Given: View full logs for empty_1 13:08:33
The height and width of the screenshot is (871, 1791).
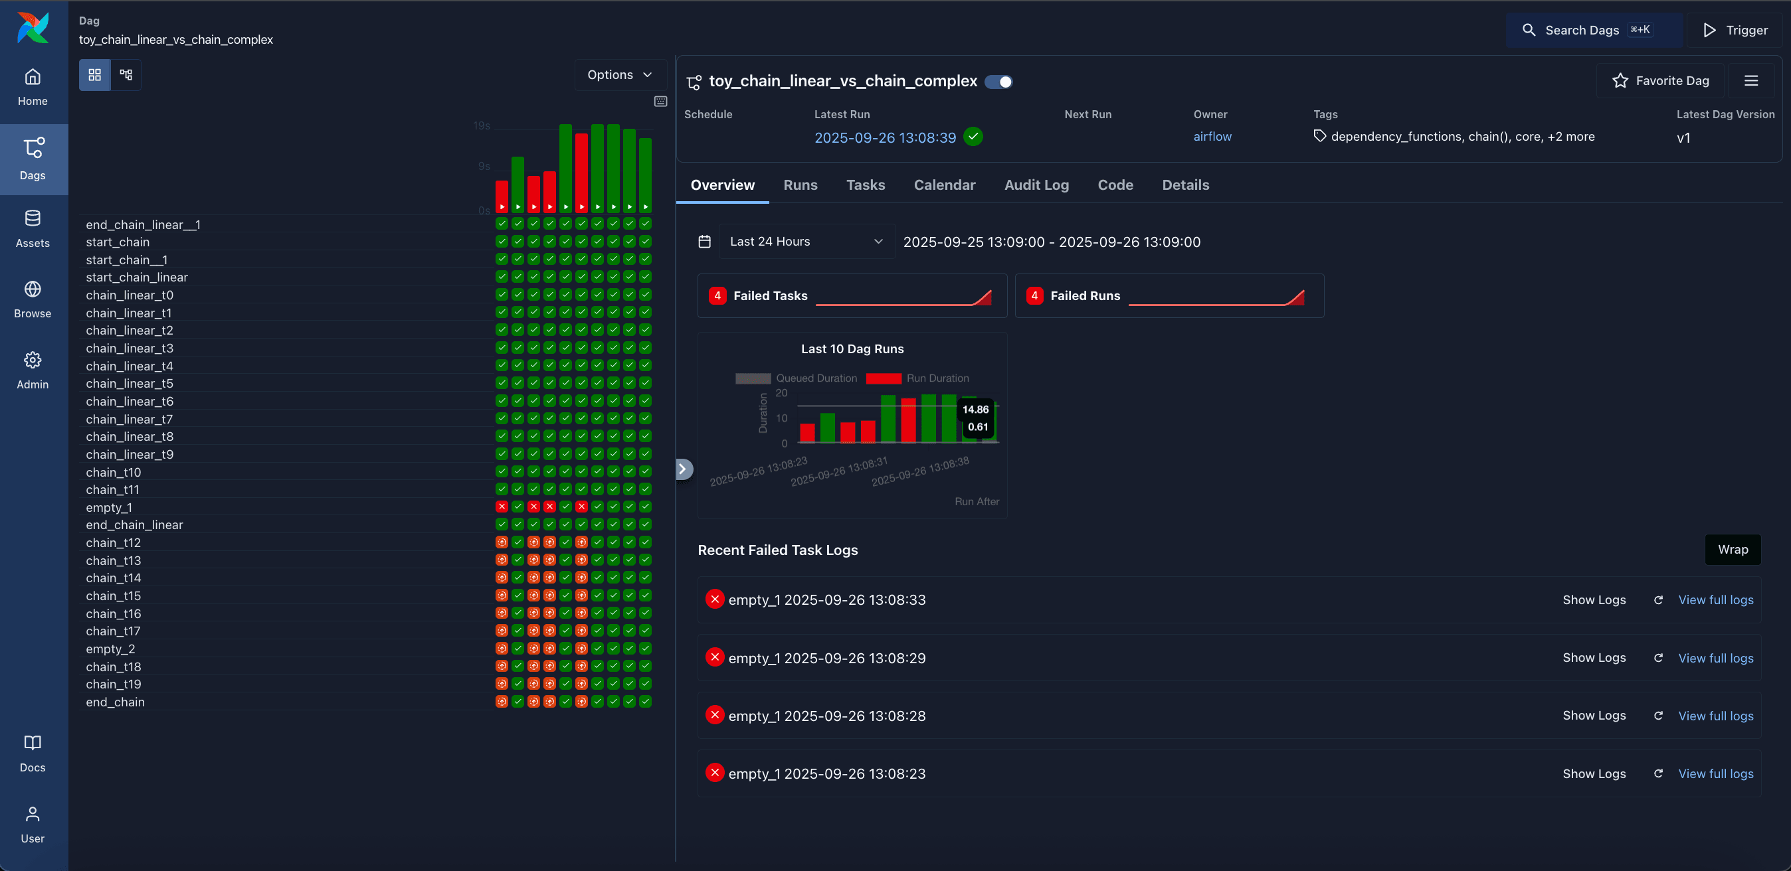Looking at the screenshot, I should (1715, 600).
